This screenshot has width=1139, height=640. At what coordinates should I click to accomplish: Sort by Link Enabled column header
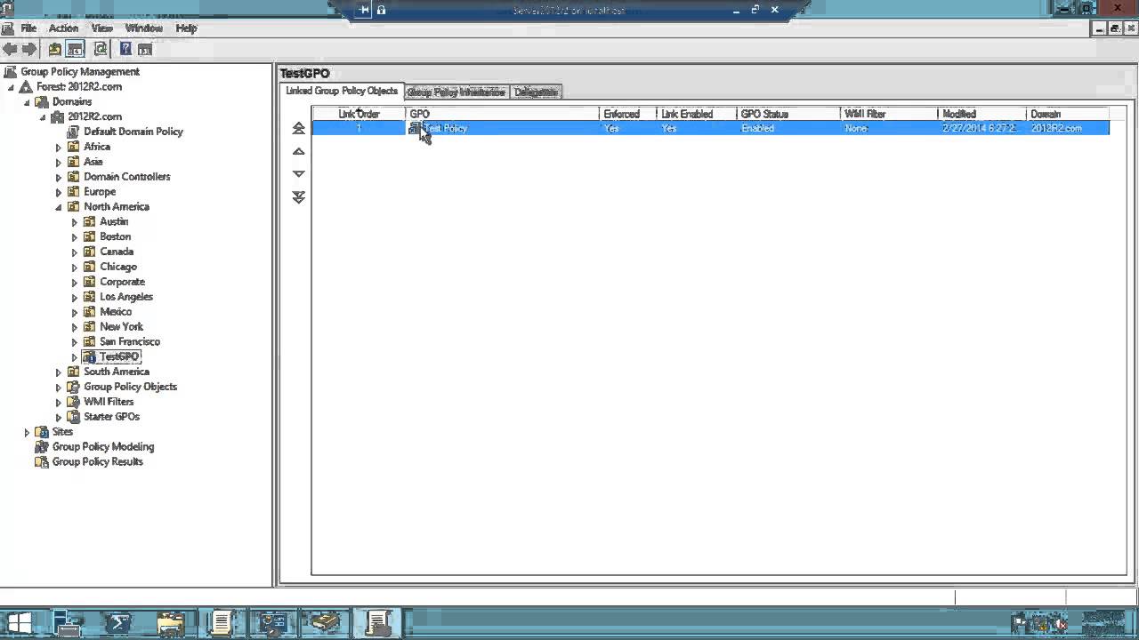(697, 115)
